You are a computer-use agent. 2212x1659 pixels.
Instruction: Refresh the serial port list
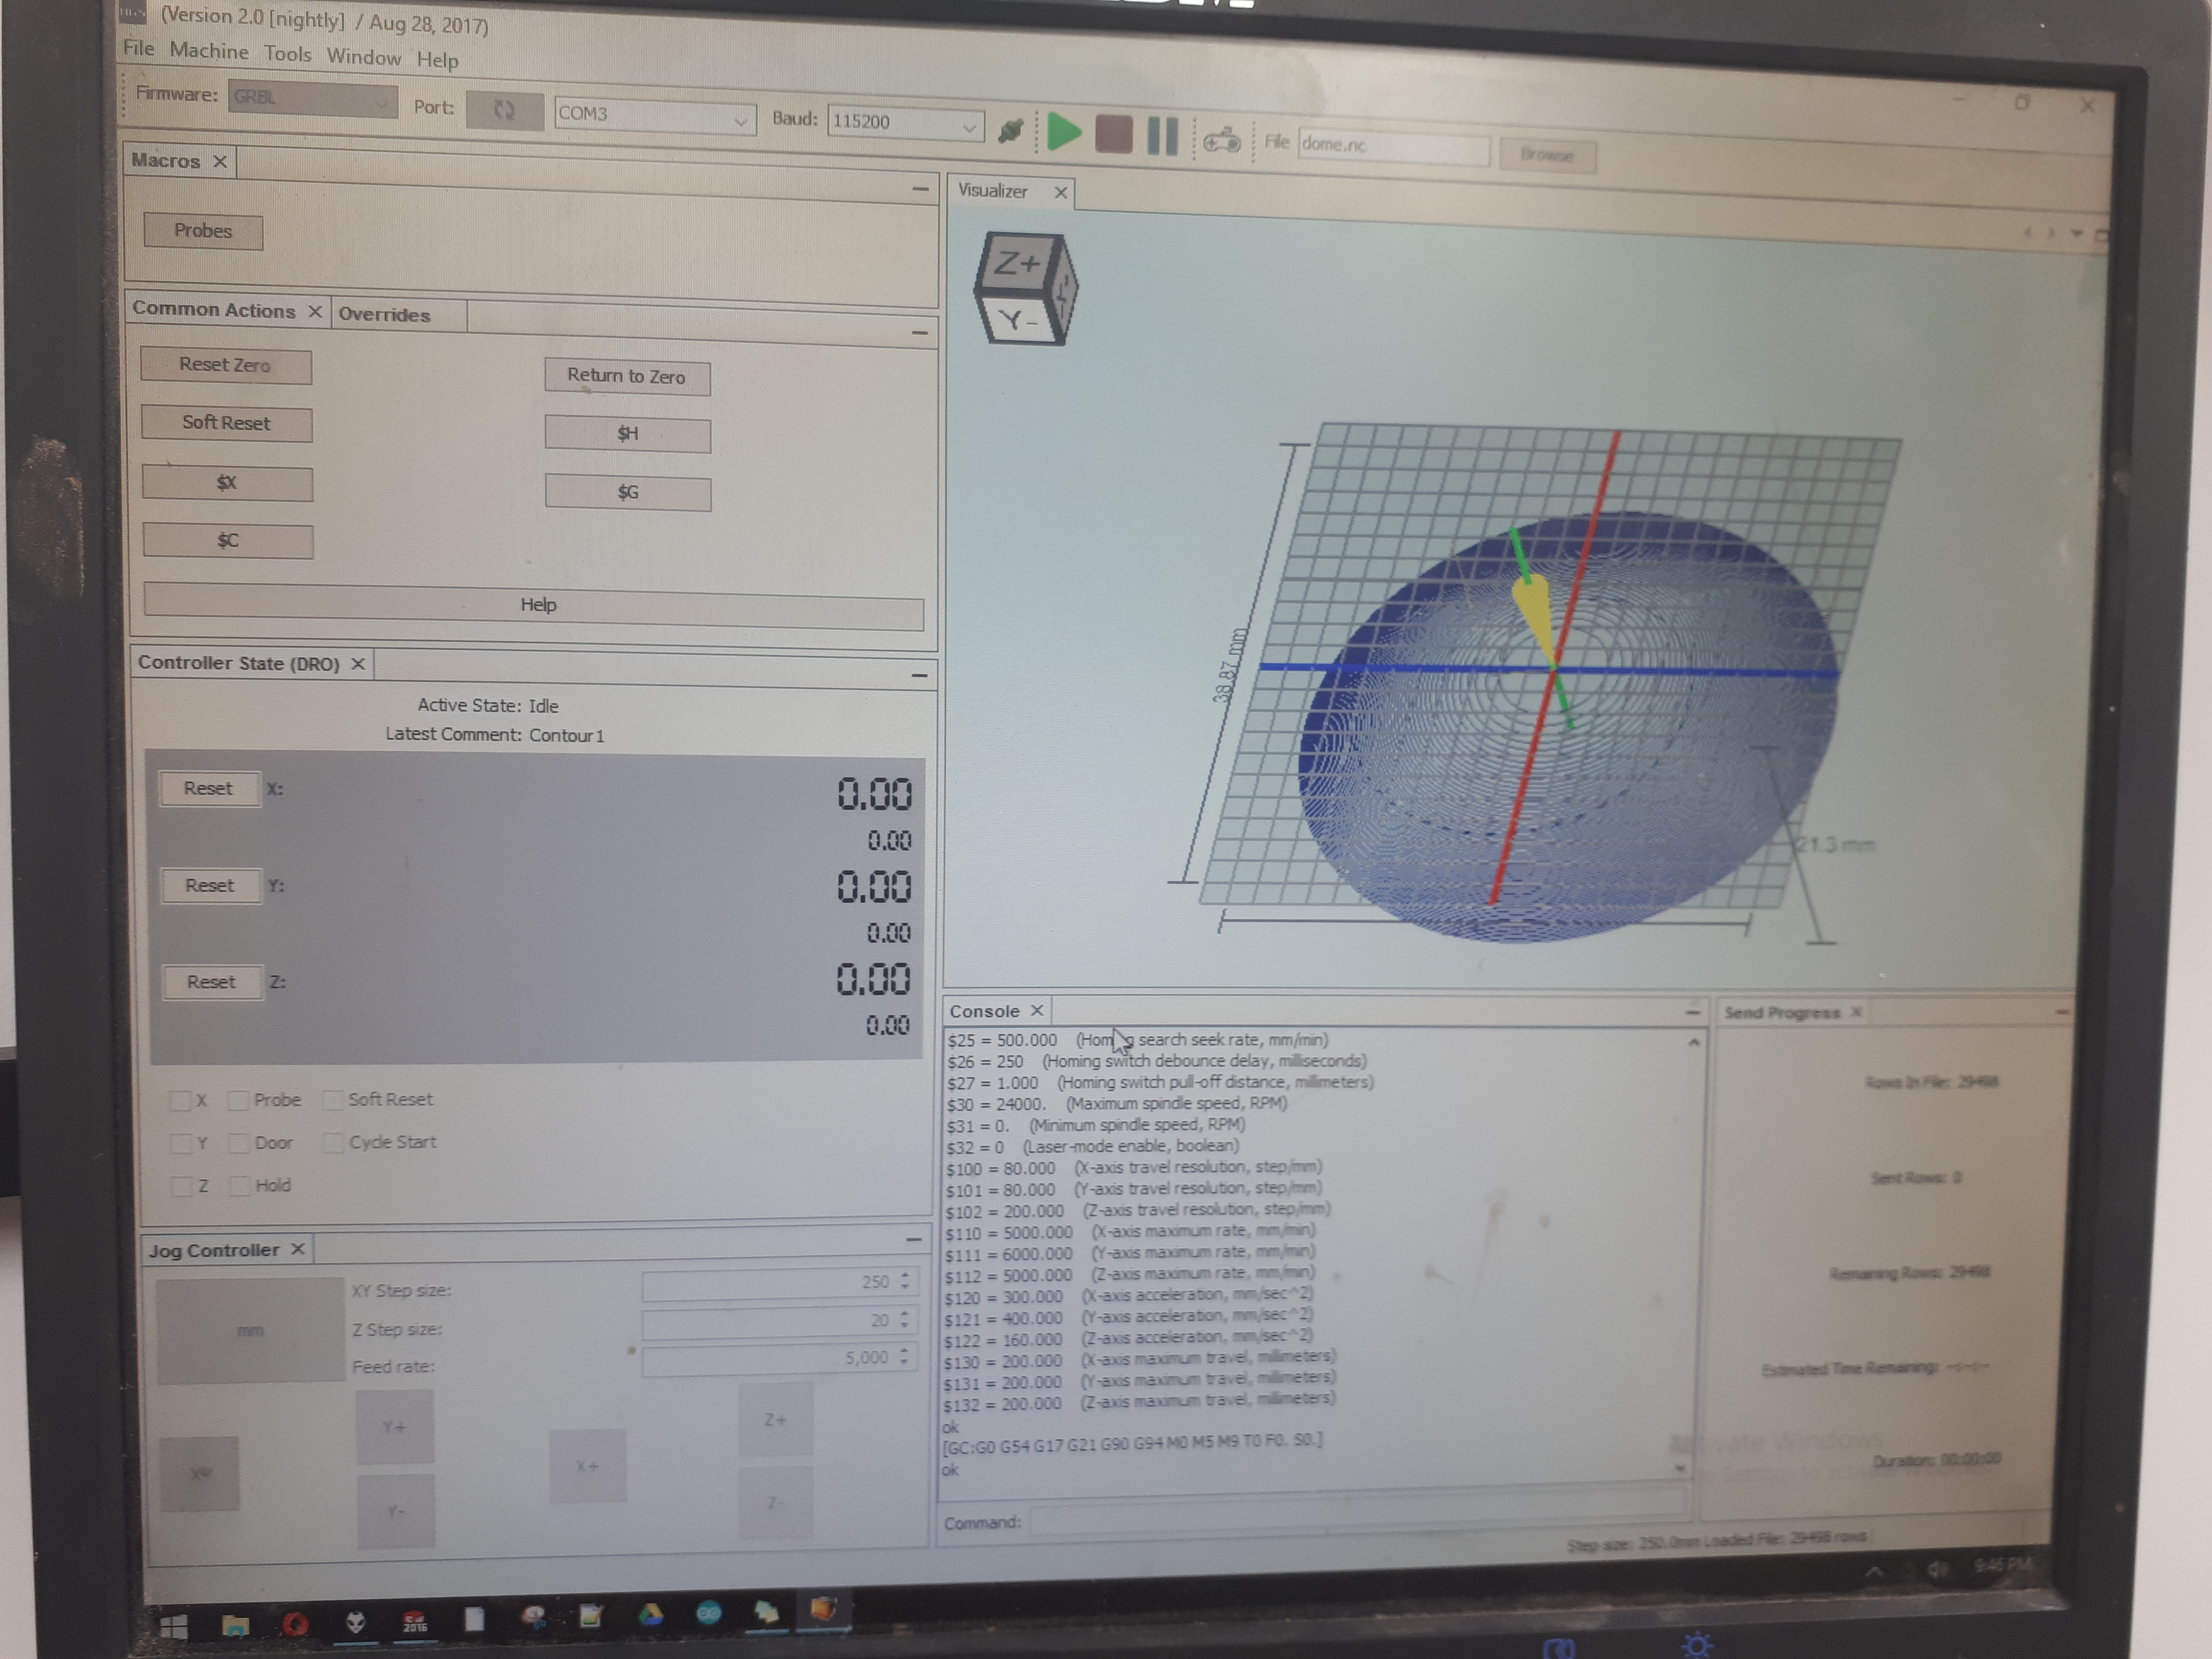(504, 110)
